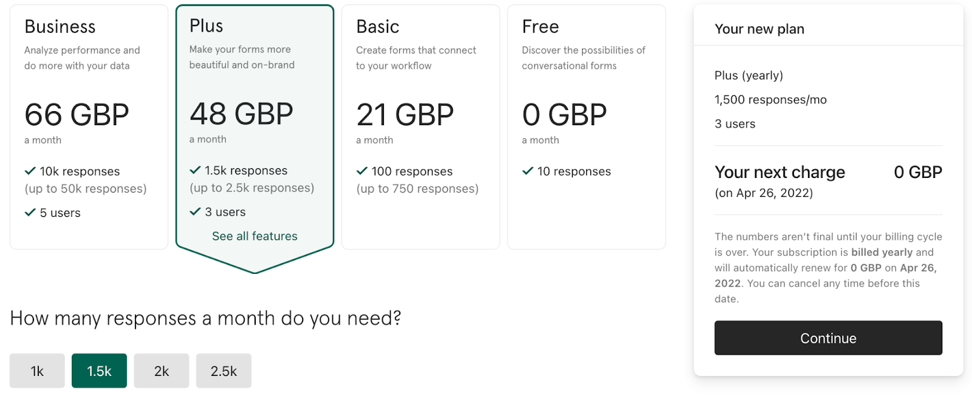Click the checkmark beside 10k responses
972x413 pixels.
coord(30,171)
